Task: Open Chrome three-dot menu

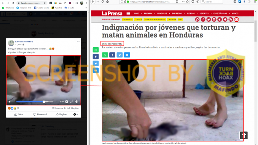Action: click(86, 3)
